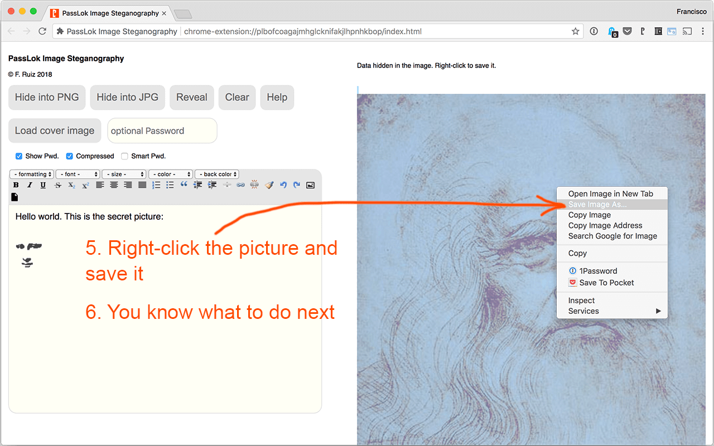Click into the Hello world text editor area
Image resolution: width=714 pixels, height=446 pixels.
165,309
